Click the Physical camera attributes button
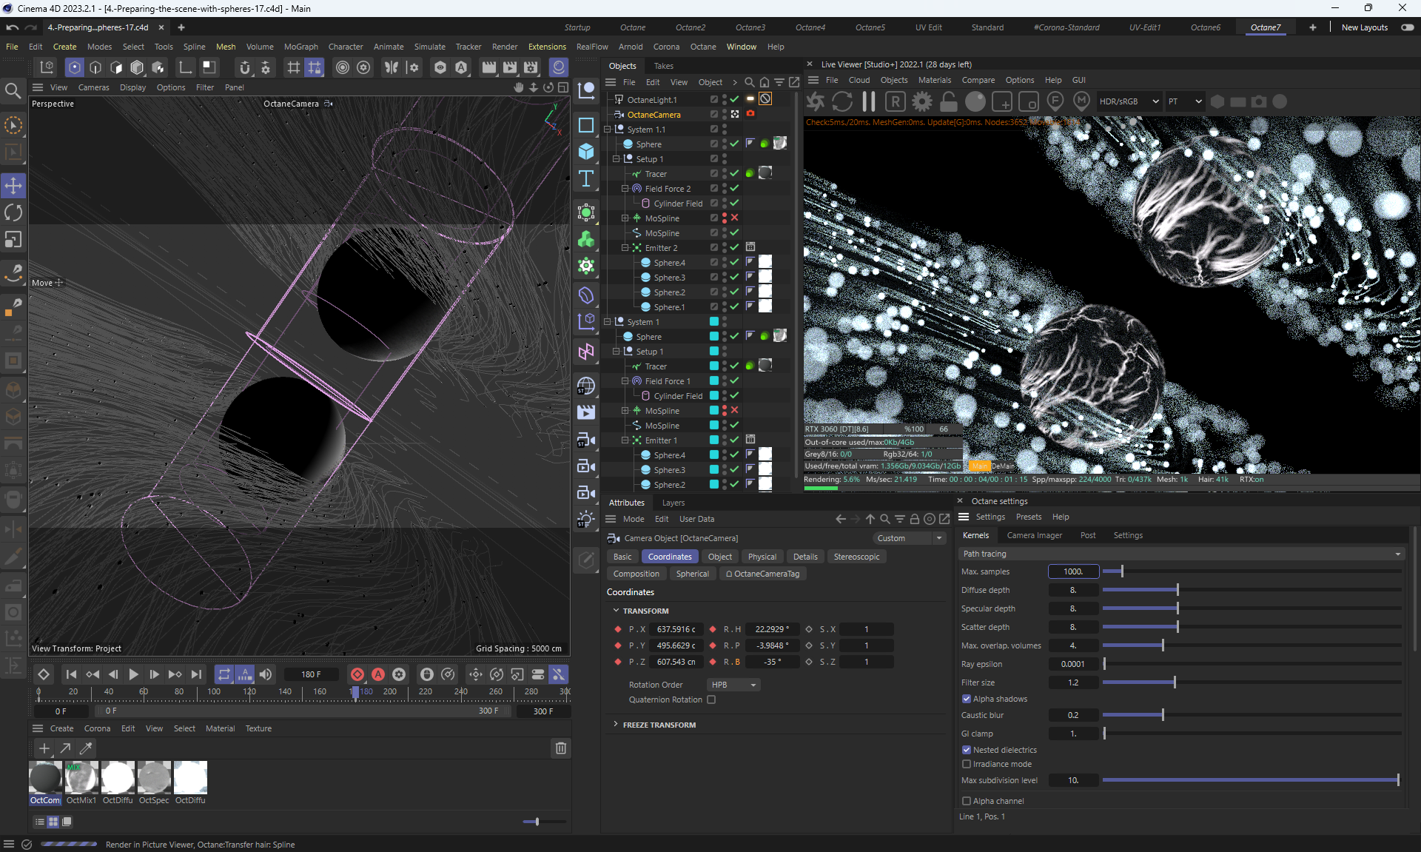 (762, 557)
